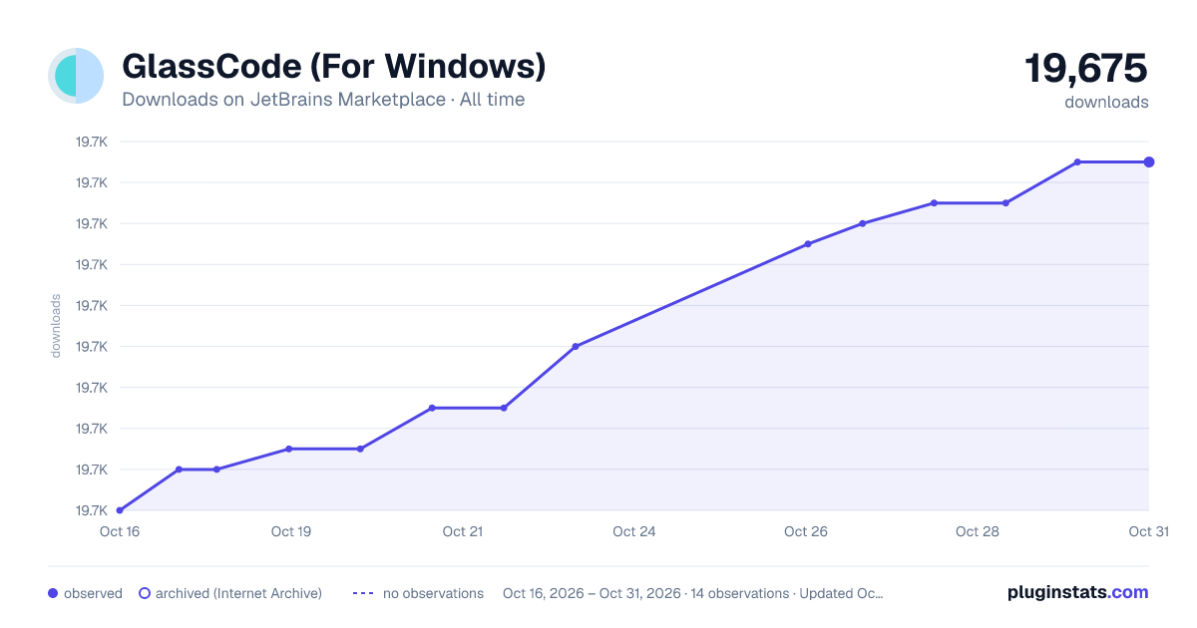The height and width of the screenshot is (628, 1197).
Task: Click the Oct 28 axis label
Action: tap(978, 531)
